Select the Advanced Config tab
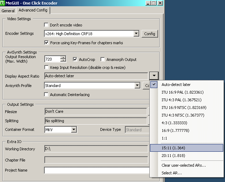This screenshot has height=182, width=225. 33,10
